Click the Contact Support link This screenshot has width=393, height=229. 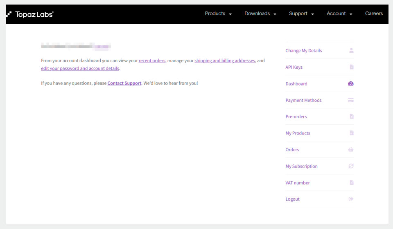pos(124,83)
